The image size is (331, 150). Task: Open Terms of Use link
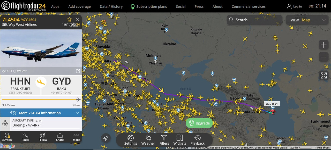click(322, 148)
